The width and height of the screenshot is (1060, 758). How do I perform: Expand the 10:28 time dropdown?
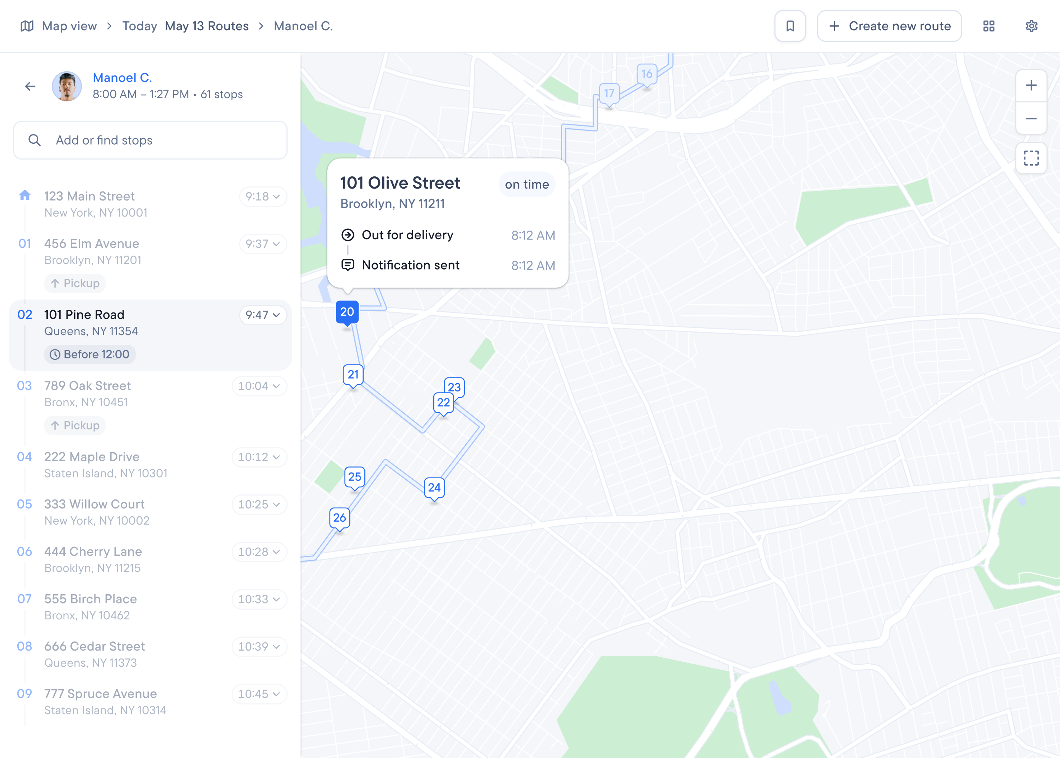(x=259, y=552)
